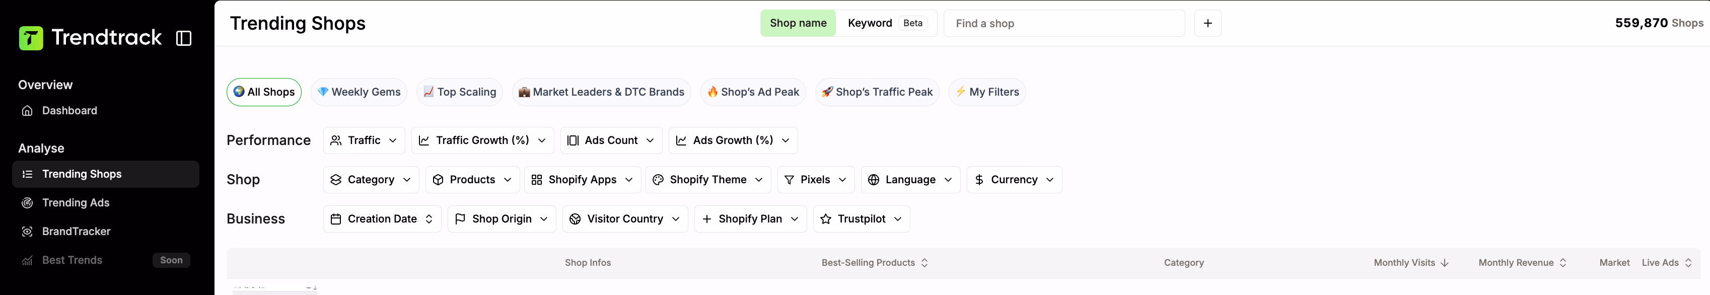Click the My Filters button
The height and width of the screenshot is (295, 1710).
(x=986, y=92)
